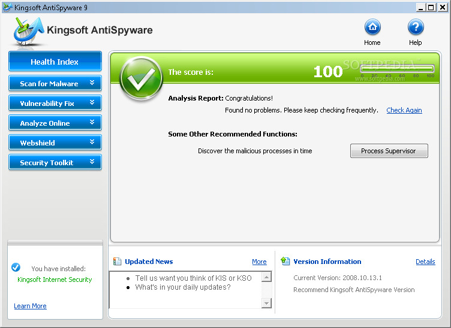The height and width of the screenshot is (328, 451).
Task: Launch the Process Supervisor button
Action: 389,151
